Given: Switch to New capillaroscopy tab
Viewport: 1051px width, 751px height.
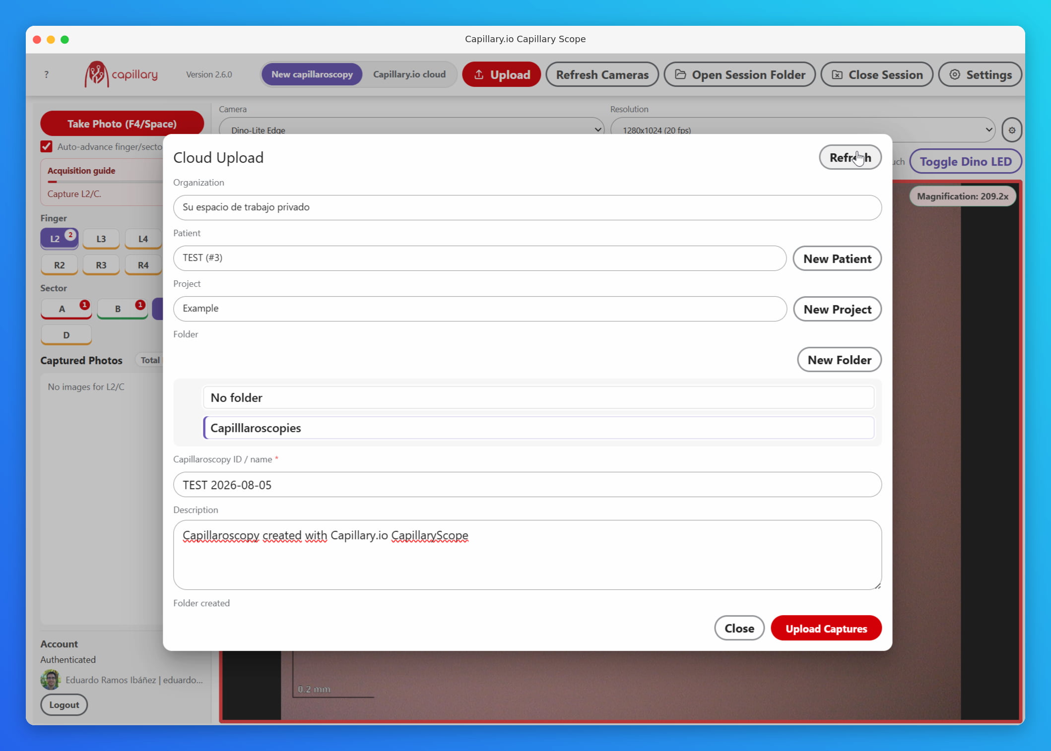Looking at the screenshot, I should pos(312,74).
